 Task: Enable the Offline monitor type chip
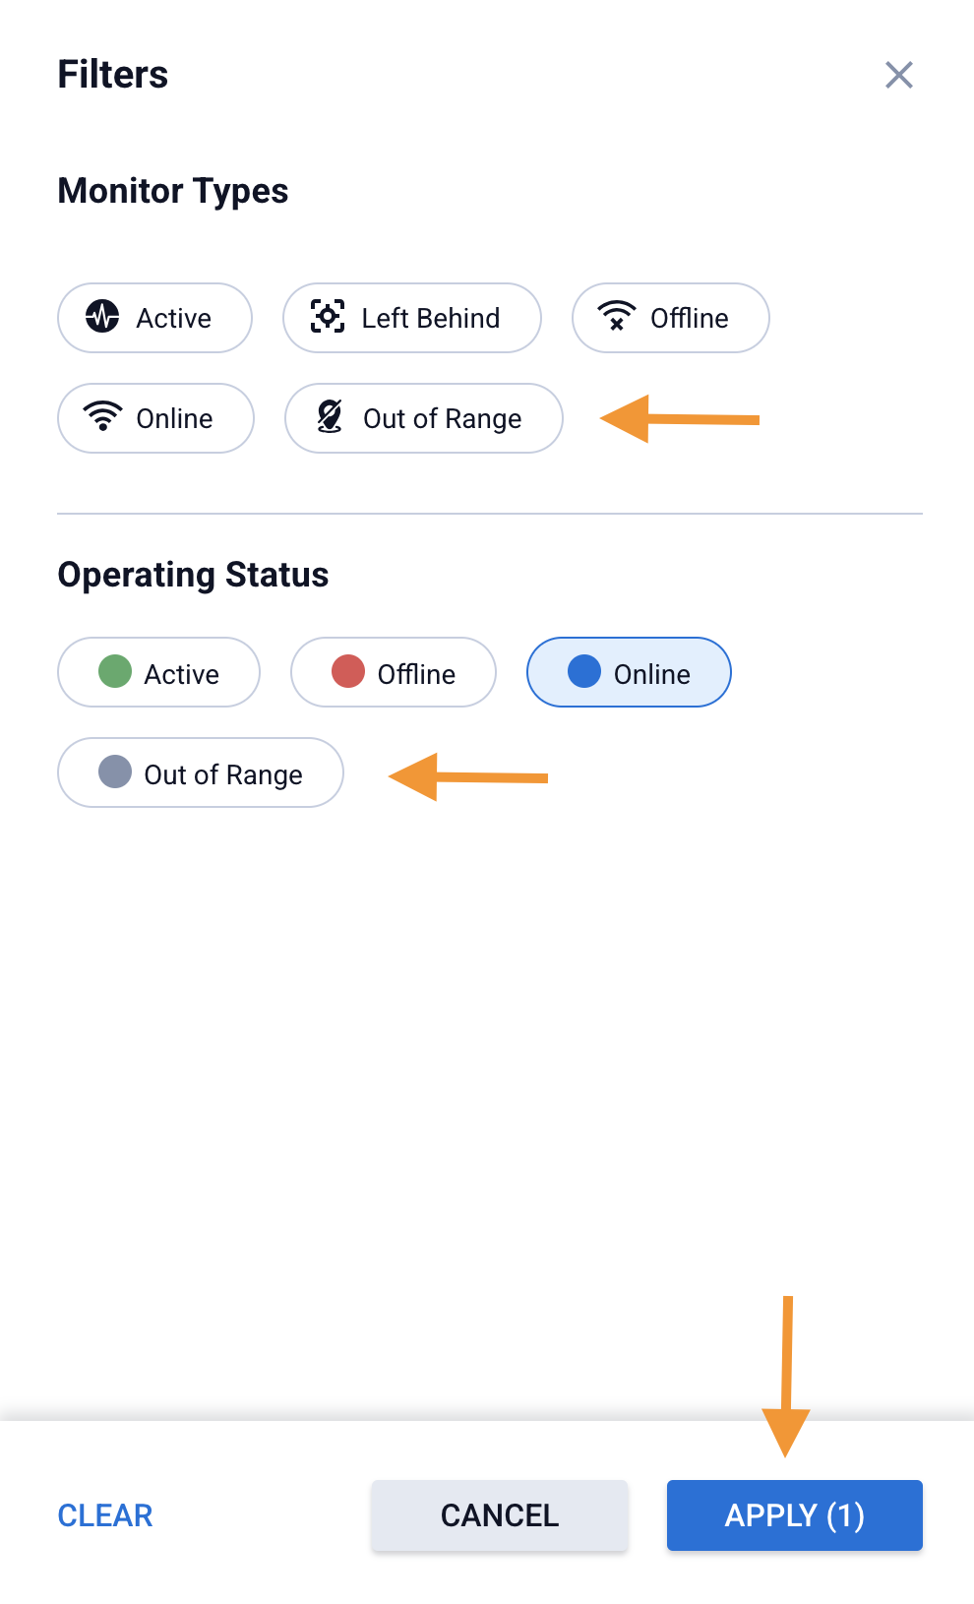pyautogui.click(x=671, y=318)
